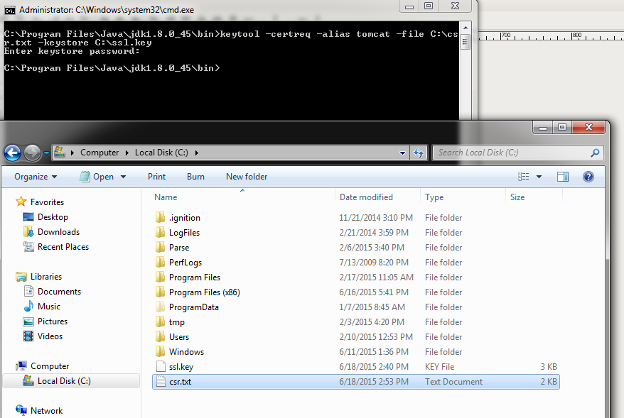Select the PerfLogs folder icon
The image size is (624, 418).
click(x=160, y=263)
